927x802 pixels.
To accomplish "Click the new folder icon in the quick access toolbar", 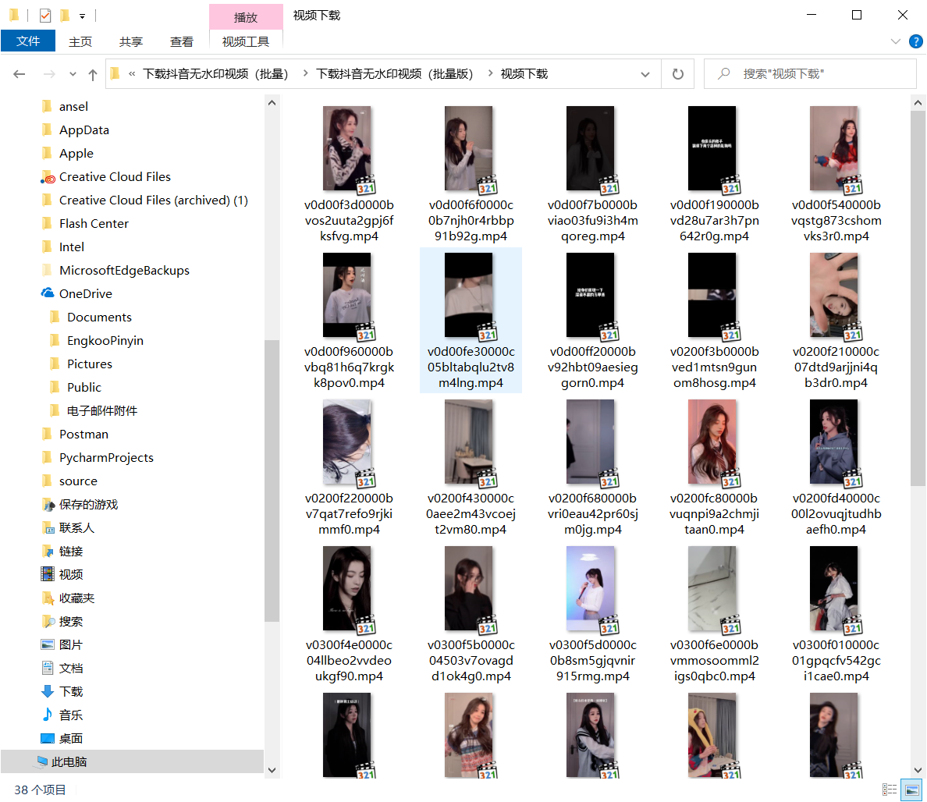I will click(65, 16).
